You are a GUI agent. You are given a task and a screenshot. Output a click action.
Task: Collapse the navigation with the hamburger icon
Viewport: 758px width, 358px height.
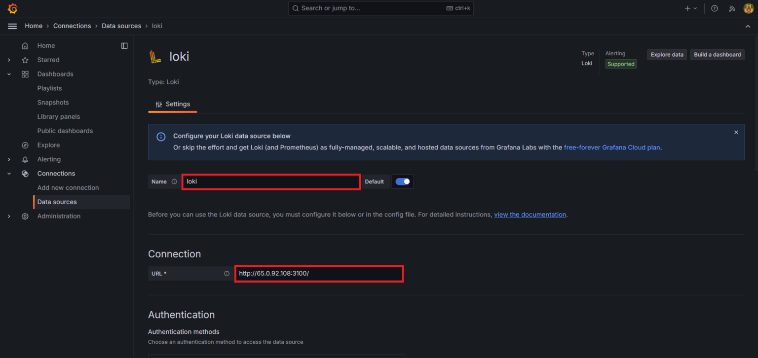tap(12, 26)
